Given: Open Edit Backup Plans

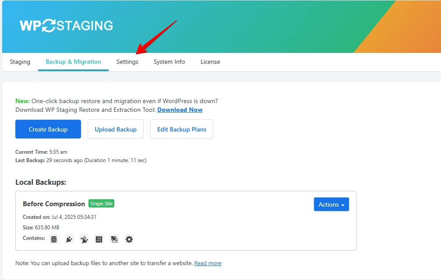Looking at the screenshot, I should click(x=182, y=129).
